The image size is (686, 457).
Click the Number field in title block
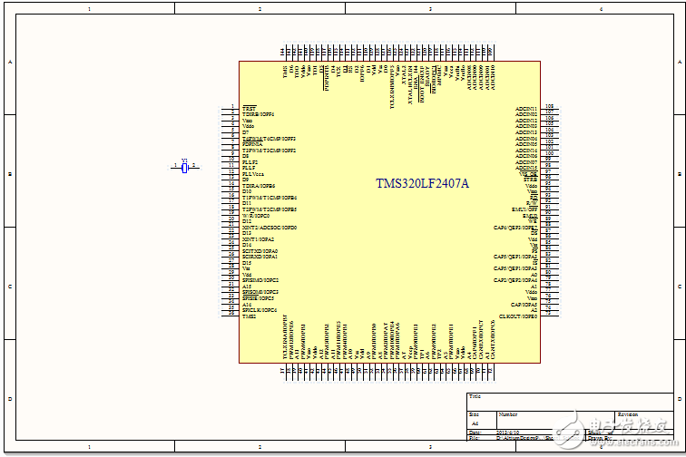click(x=555, y=420)
